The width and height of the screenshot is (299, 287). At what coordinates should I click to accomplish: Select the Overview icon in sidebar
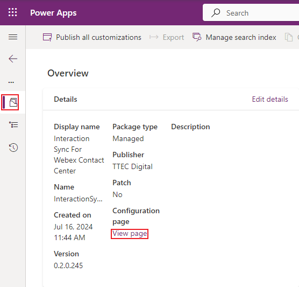coord(13,102)
